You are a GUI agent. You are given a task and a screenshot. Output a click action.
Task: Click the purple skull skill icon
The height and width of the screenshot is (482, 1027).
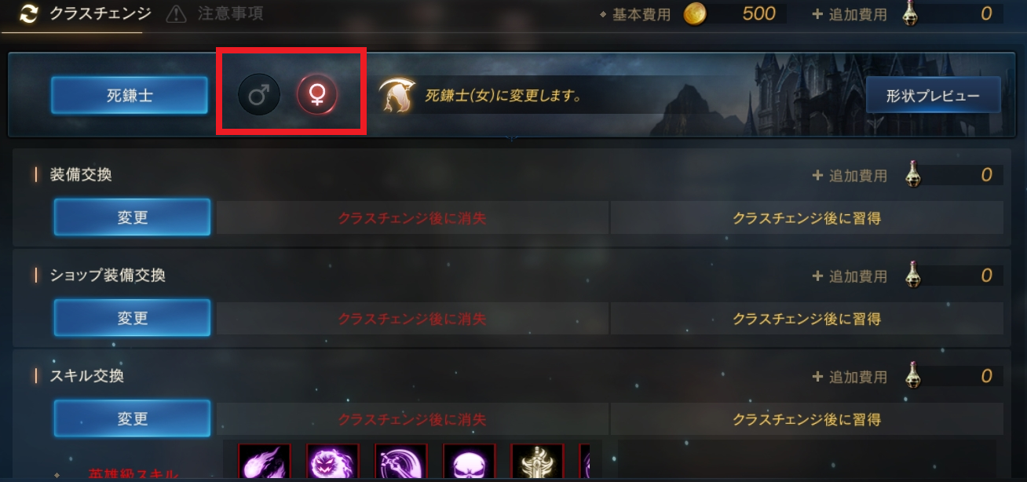point(470,463)
